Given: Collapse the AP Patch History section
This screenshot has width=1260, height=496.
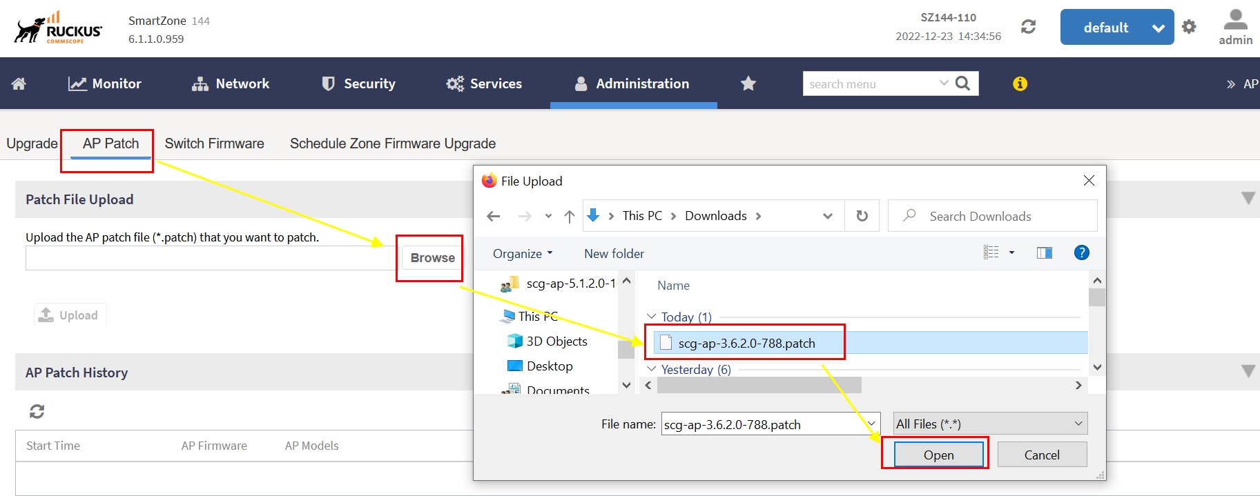Looking at the screenshot, I should [1248, 371].
